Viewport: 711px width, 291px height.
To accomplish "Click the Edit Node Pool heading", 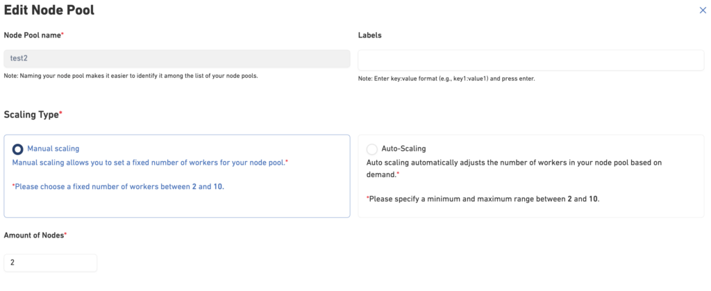I will point(49,10).
